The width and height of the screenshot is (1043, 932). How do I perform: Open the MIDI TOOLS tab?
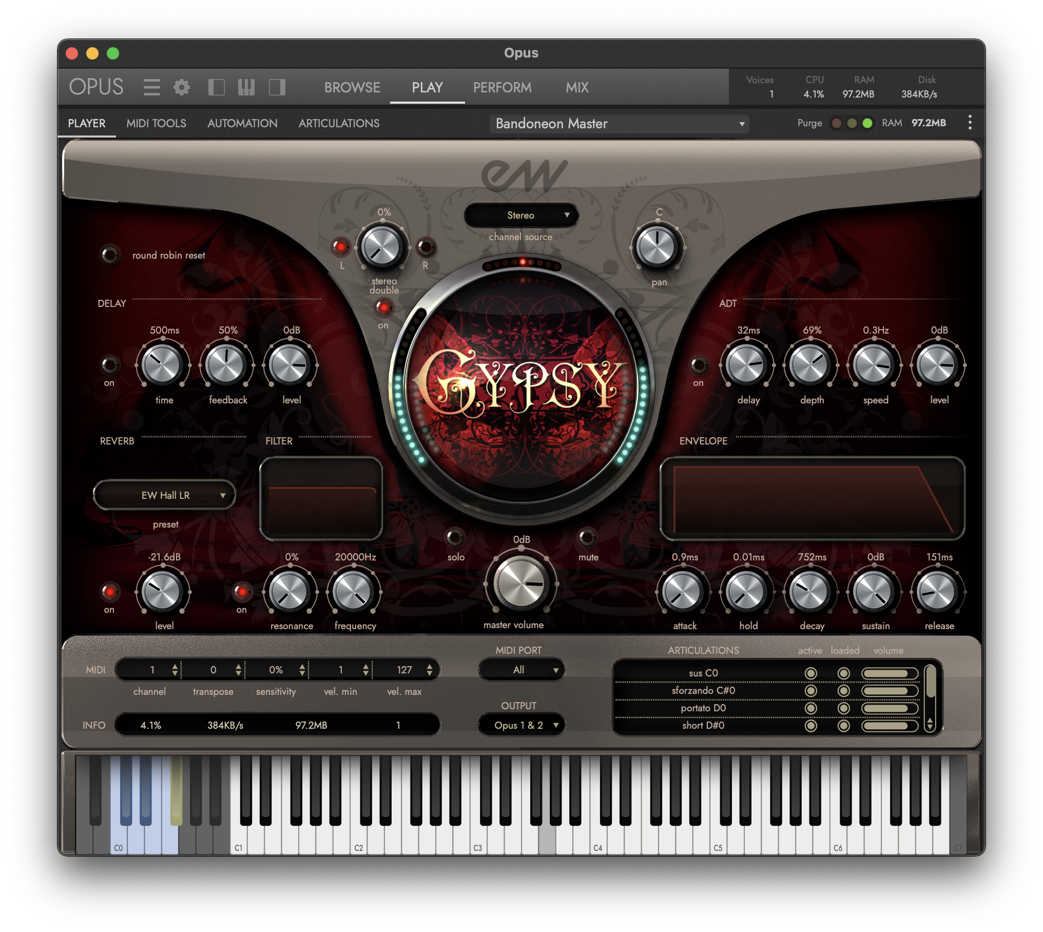156,123
